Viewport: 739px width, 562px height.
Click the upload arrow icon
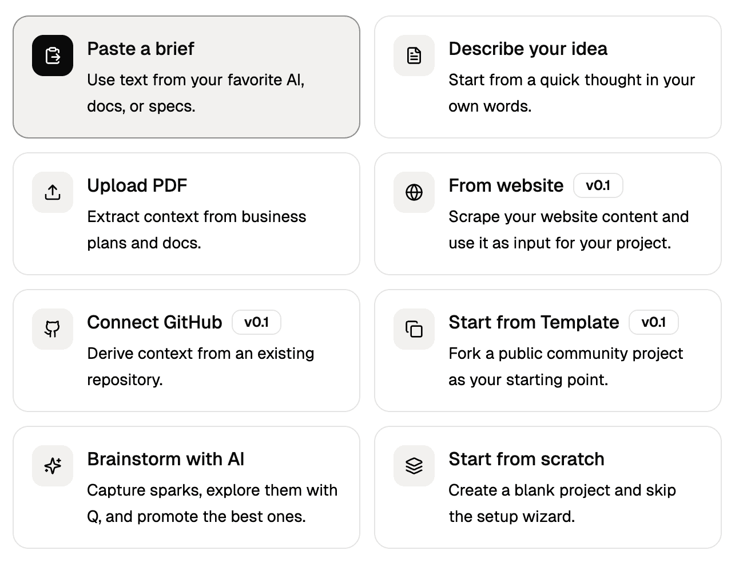[53, 192]
